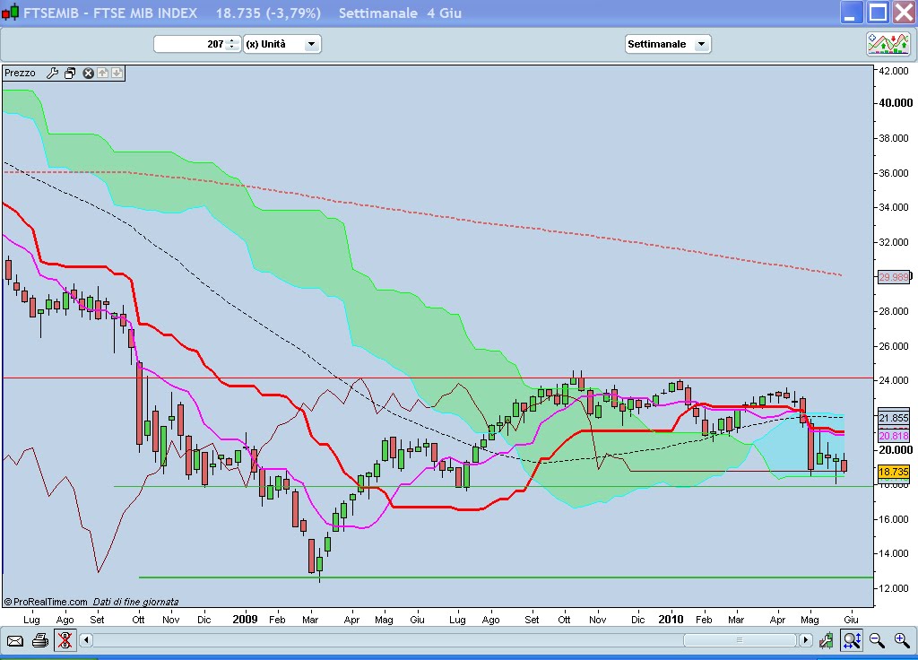
Task: Click the horizontal scrollbar thumb
Action: click(x=740, y=640)
